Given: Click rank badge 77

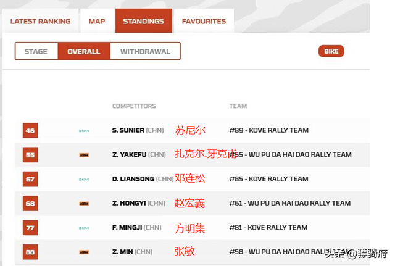Looking at the screenshot, I should tap(30, 228).
